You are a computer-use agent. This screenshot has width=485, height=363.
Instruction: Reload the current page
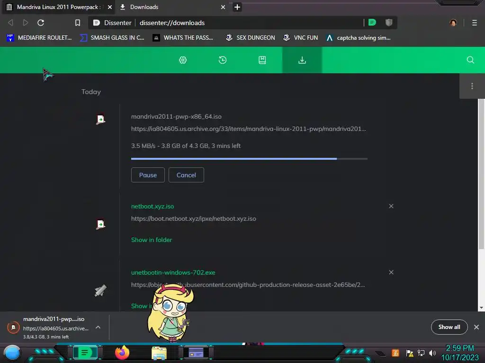point(41,23)
